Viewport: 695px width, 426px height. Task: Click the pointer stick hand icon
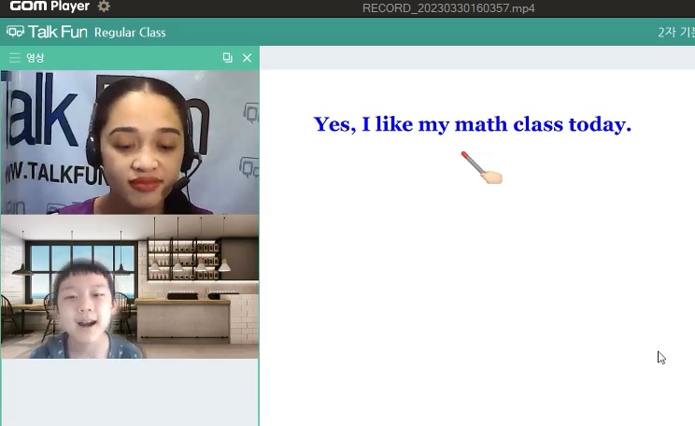tap(481, 168)
